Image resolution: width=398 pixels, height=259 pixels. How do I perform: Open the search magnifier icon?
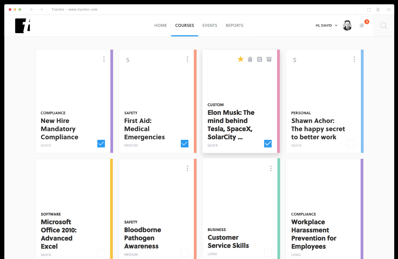pyautogui.click(x=384, y=26)
